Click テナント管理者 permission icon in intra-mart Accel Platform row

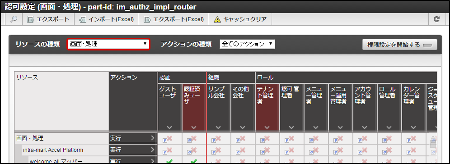click(265, 150)
